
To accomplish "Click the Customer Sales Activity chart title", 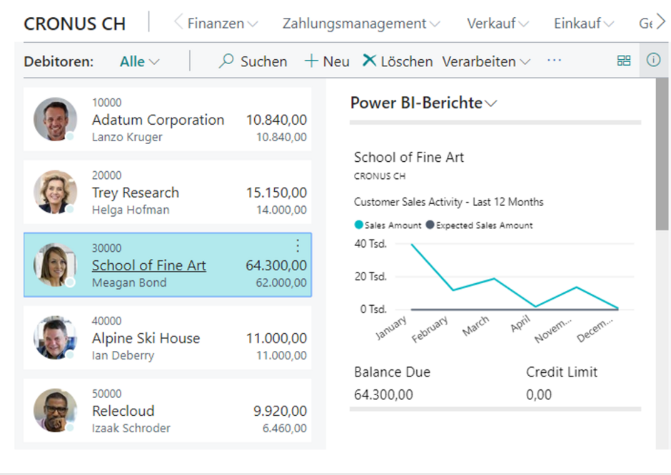I will 448,202.
